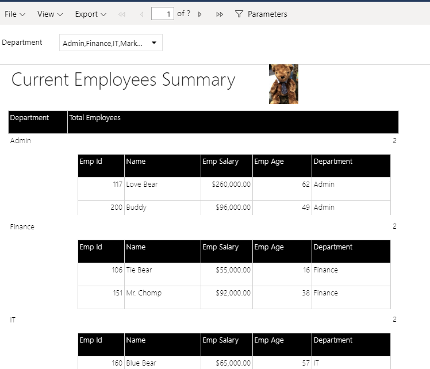The width and height of the screenshot is (430, 369).
Task: Select the Finance department group row
Action: [22, 227]
